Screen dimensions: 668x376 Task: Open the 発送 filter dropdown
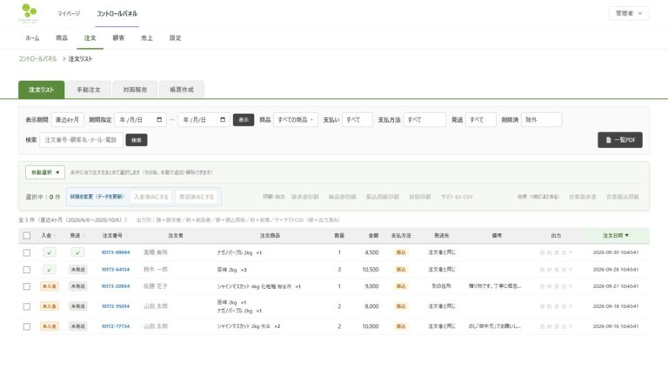coord(480,120)
